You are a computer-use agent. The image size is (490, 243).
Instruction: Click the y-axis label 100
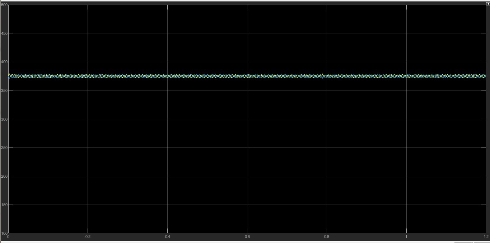[x=4, y=233]
